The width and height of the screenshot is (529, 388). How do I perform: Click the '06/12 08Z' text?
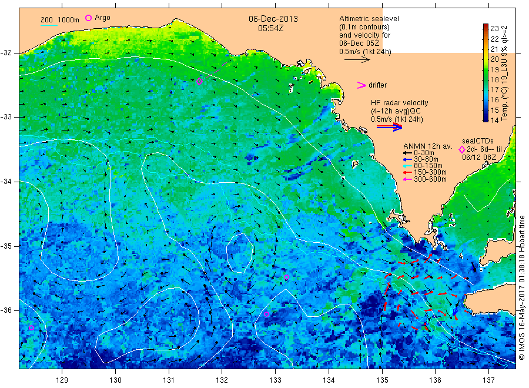pos(479,158)
